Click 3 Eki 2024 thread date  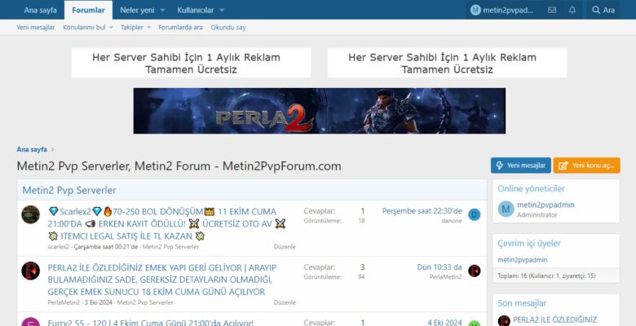(x=99, y=302)
